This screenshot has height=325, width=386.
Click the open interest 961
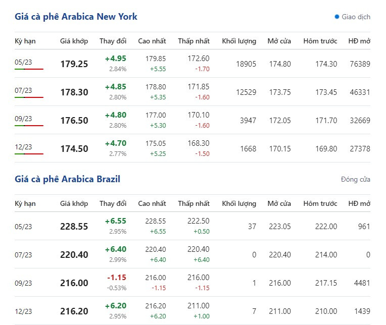[x=364, y=227]
